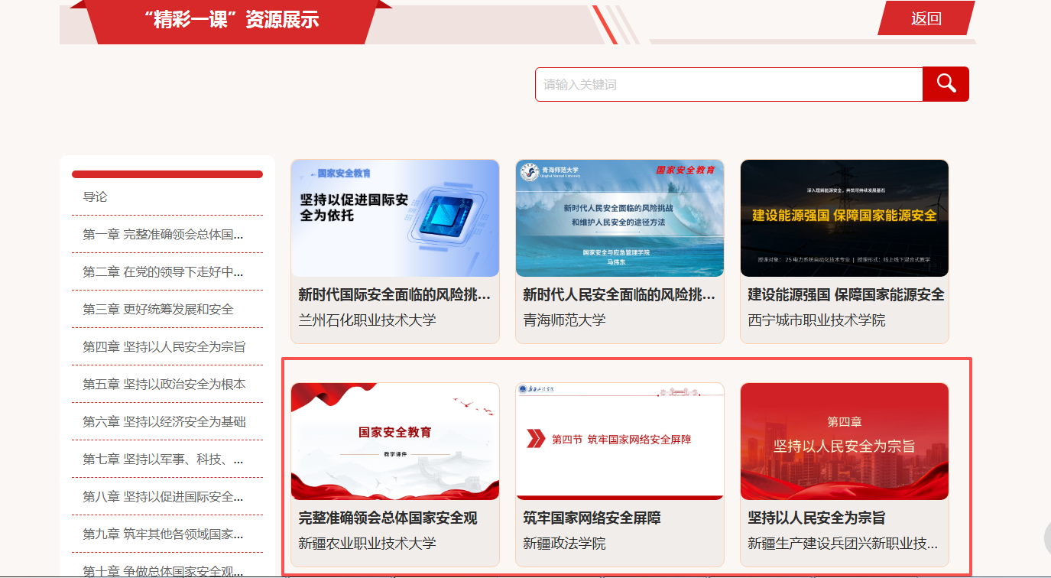Click the 新疆政法学院 course card caption
Viewport: 1051px width, 578px height.
pyautogui.click(x=564, y=544)
